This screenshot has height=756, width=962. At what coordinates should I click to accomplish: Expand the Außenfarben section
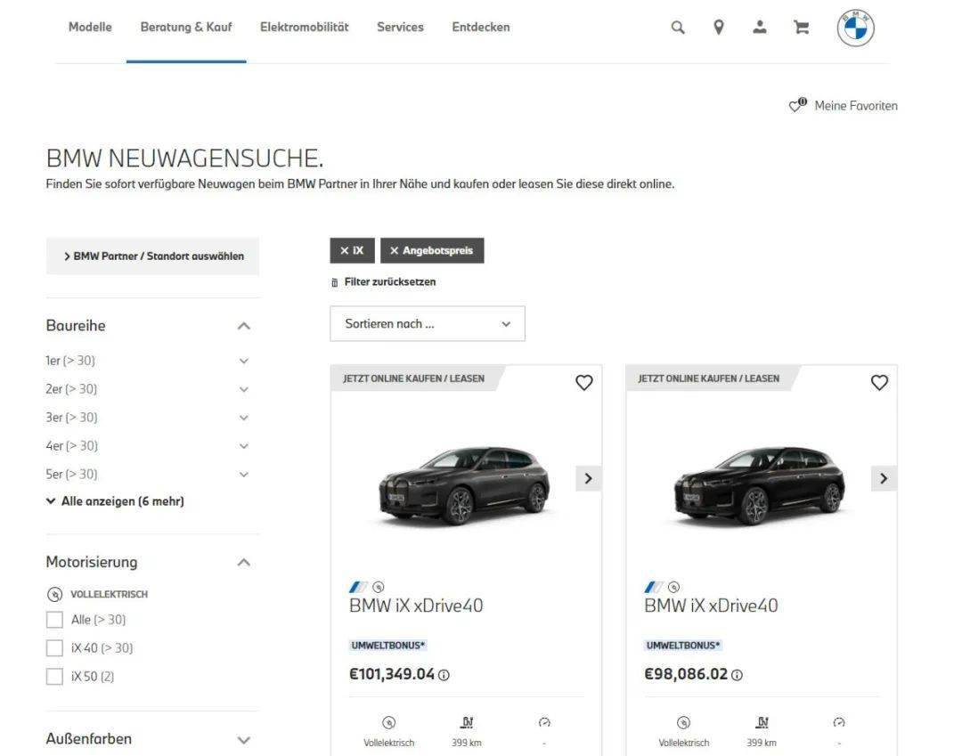coord(243,739)
